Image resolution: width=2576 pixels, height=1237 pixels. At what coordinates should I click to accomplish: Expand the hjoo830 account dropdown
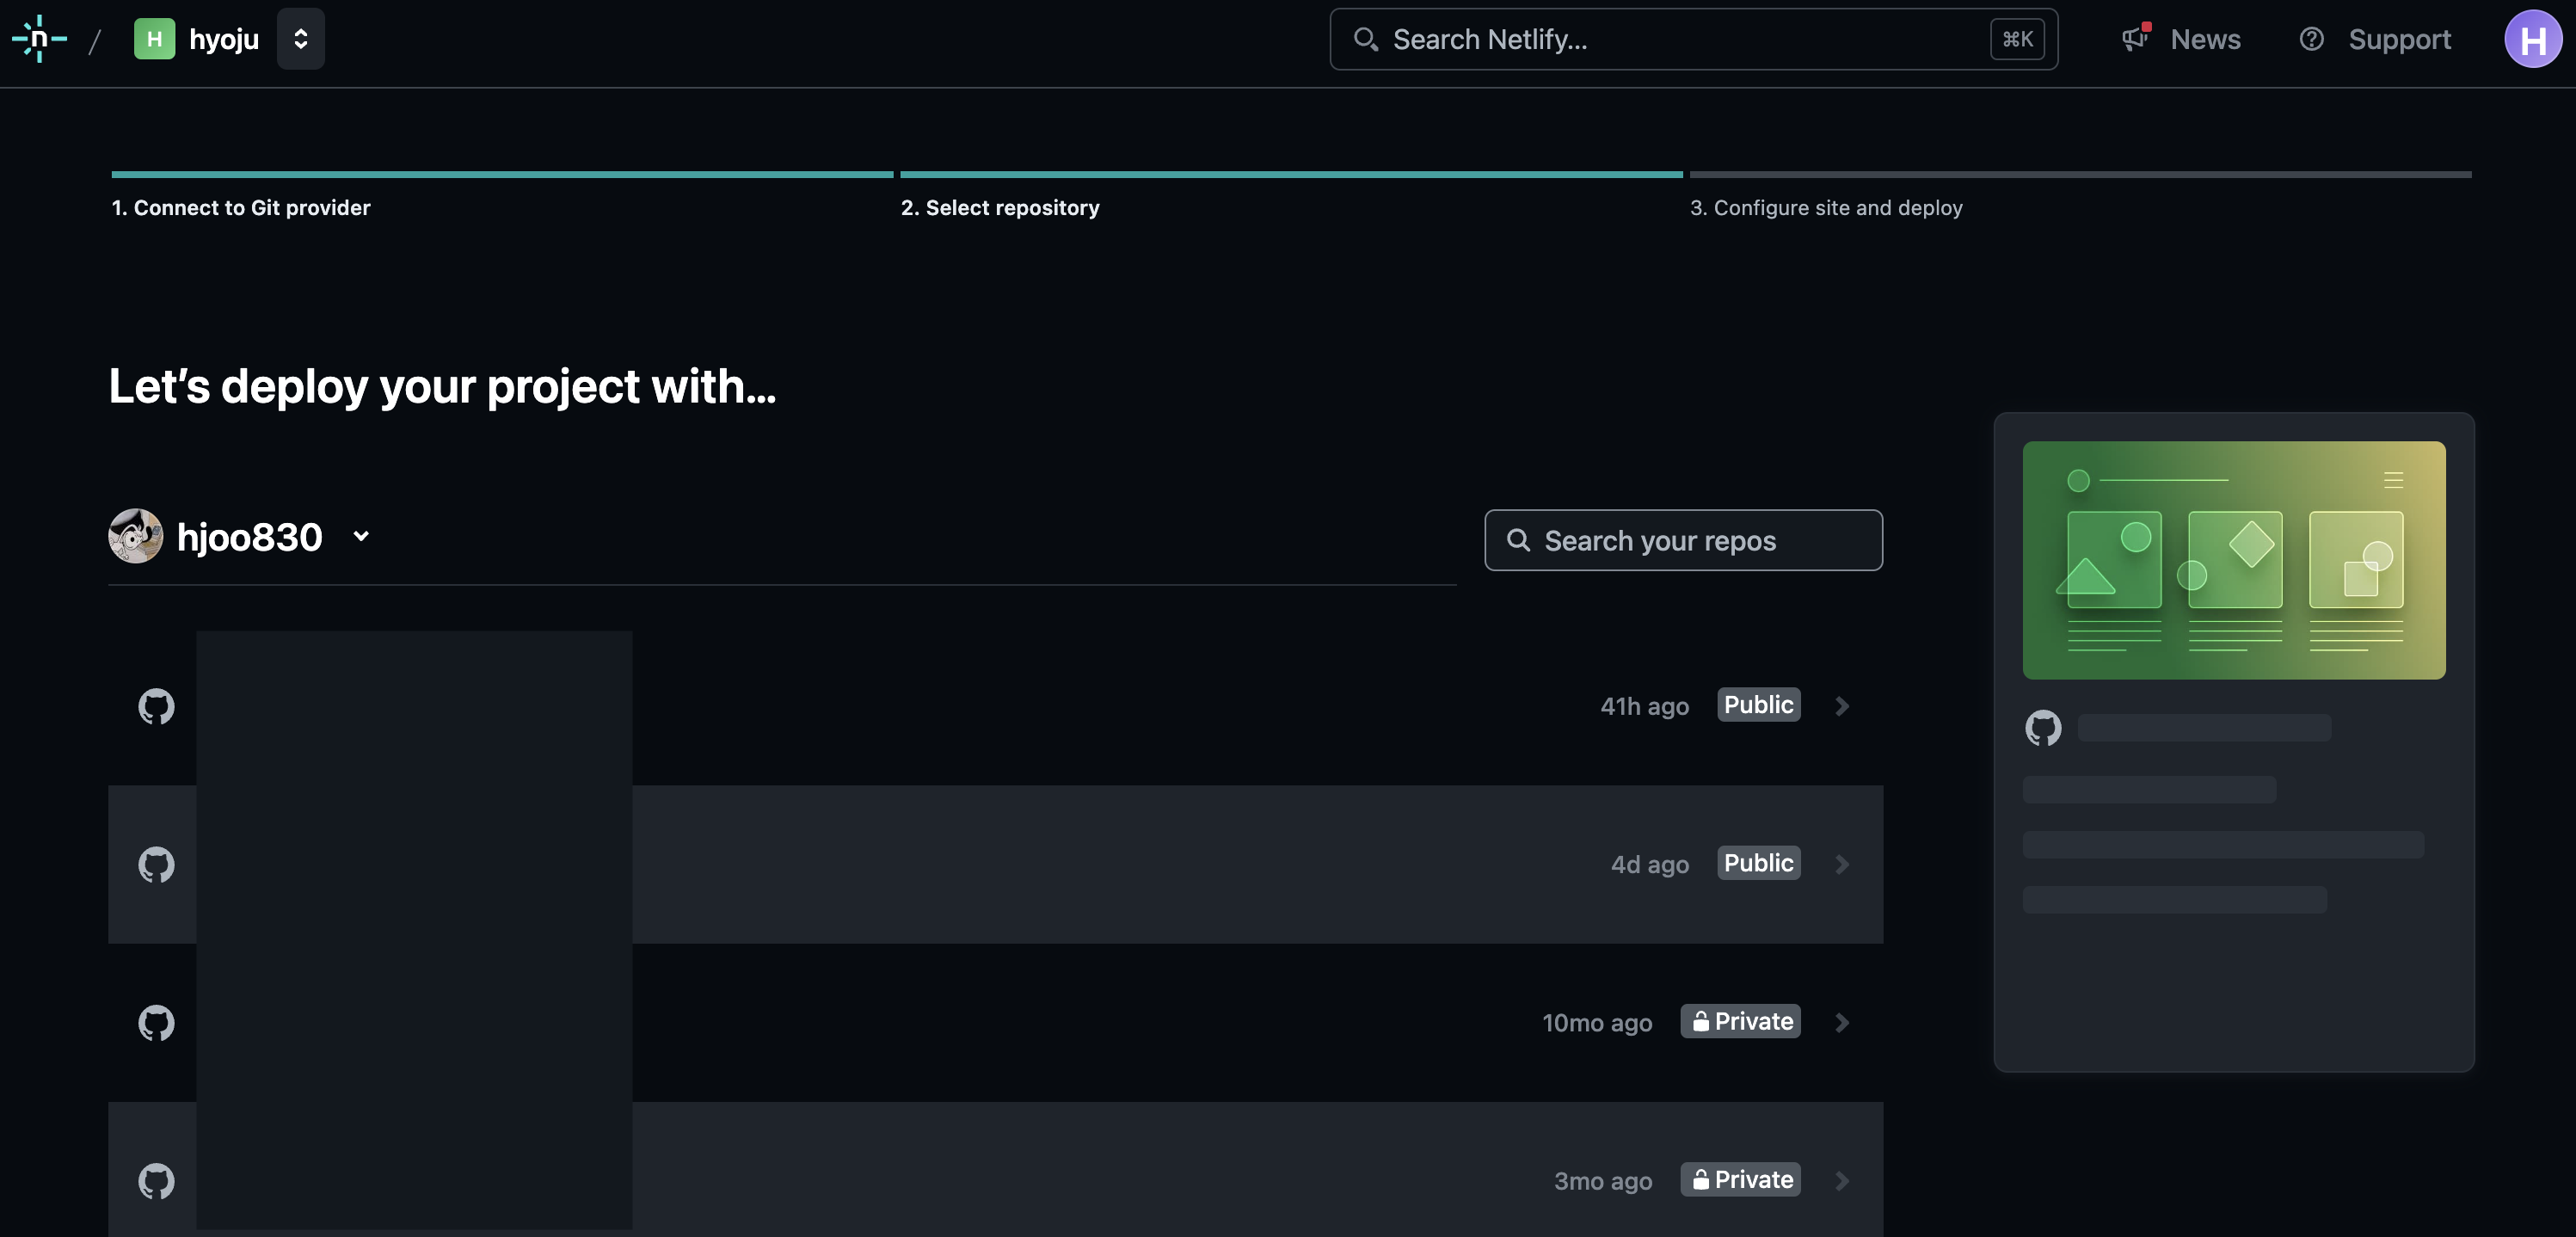point(361,537)
